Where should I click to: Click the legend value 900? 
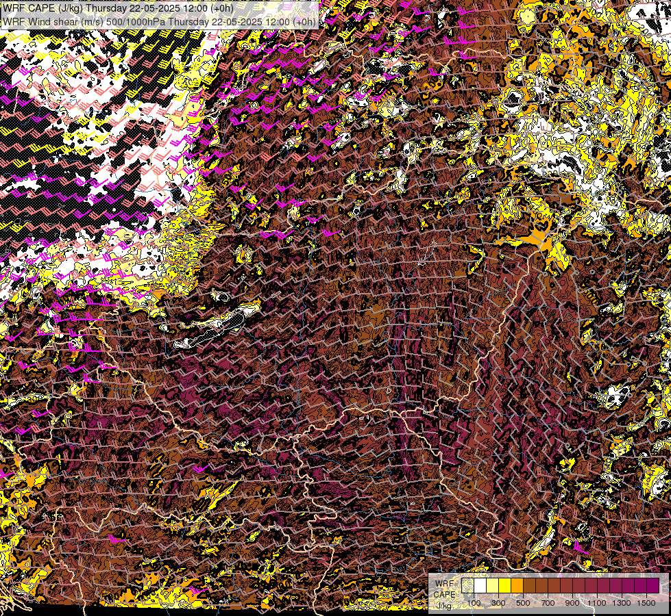click(572, 603)
